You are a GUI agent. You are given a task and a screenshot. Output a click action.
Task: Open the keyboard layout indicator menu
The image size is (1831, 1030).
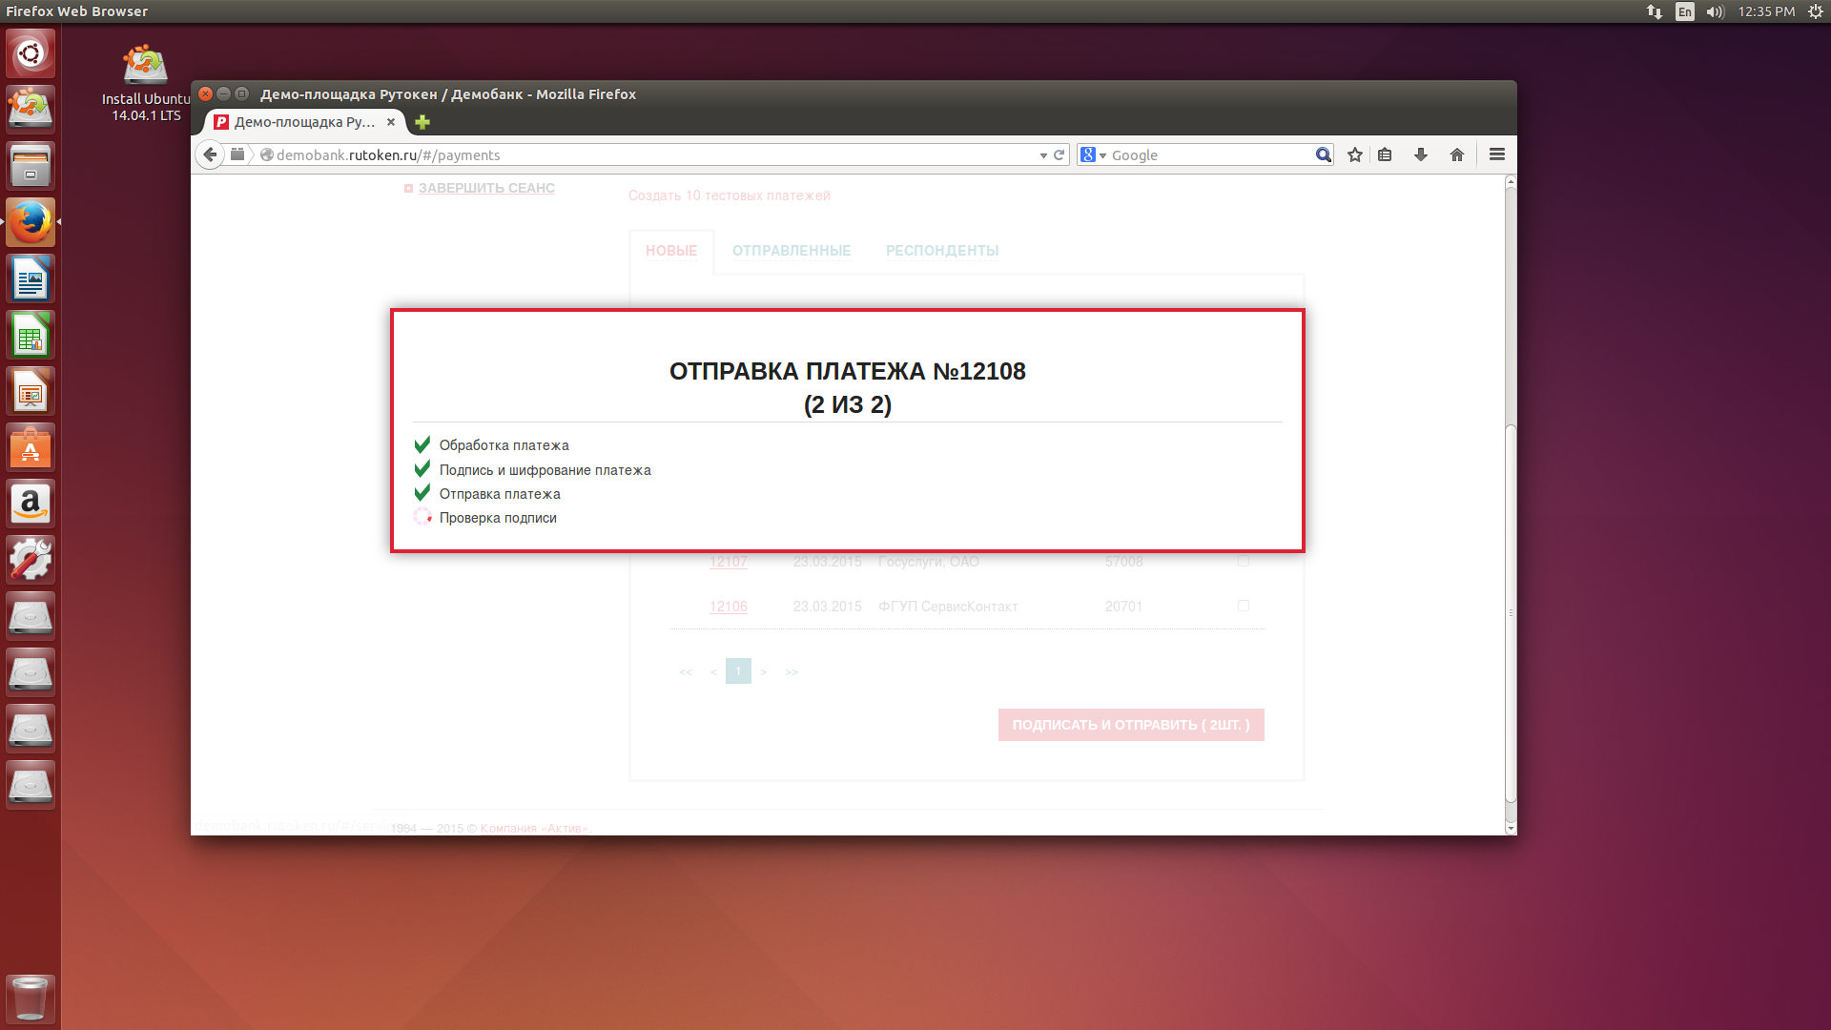[1684, 11]
